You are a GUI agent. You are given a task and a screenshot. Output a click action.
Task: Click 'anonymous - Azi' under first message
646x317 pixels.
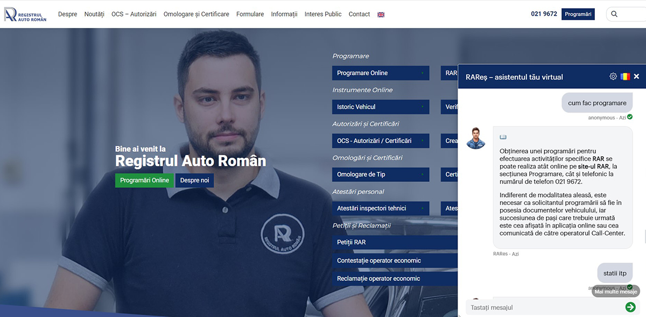click(x=607, y=118)
